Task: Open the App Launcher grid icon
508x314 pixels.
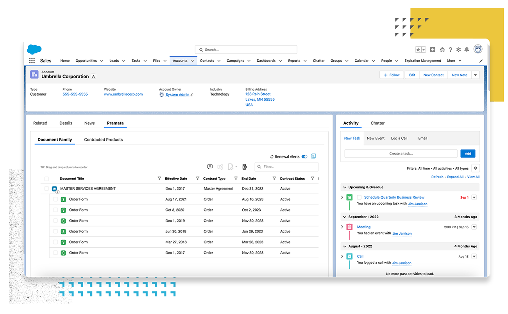Action: point(32,61)
